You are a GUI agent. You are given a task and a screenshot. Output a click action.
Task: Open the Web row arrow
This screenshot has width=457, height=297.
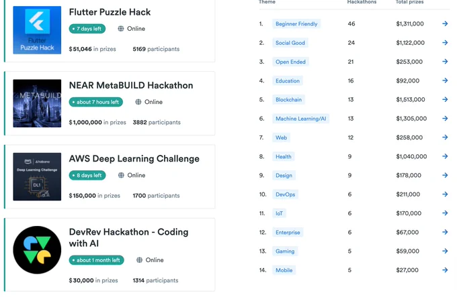tap(445, 137)
